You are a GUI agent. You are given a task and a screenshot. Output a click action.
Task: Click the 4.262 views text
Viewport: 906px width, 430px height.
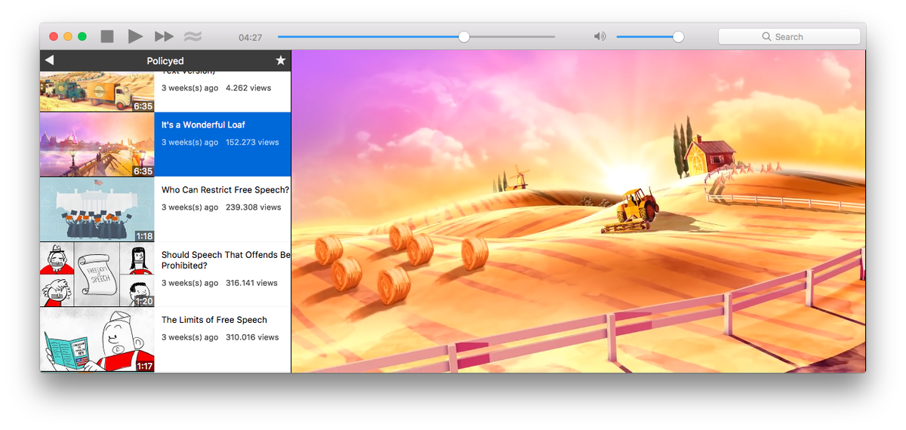(x=248, y=88)
